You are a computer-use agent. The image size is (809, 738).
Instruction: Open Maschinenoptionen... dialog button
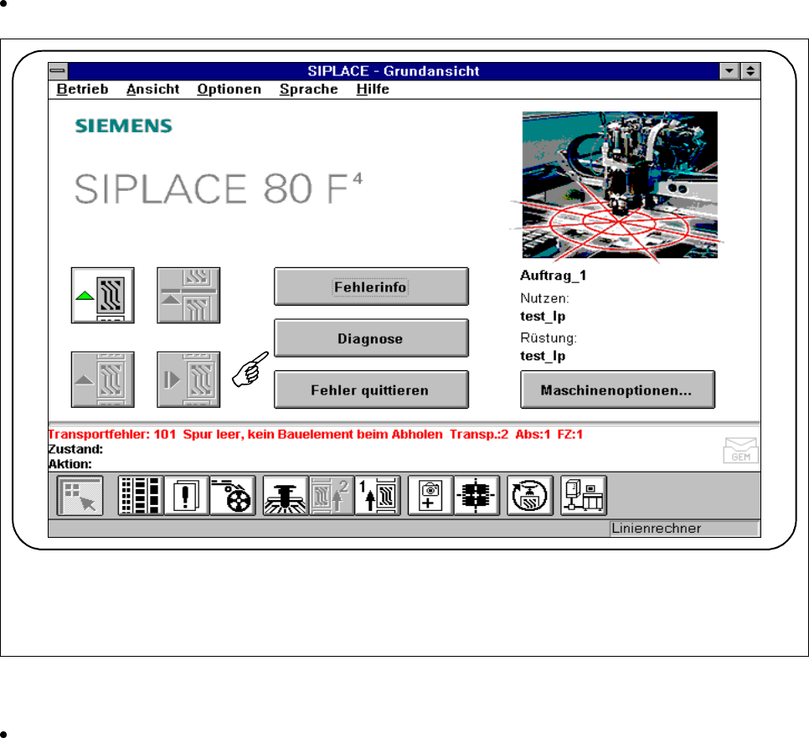[617, 390]
